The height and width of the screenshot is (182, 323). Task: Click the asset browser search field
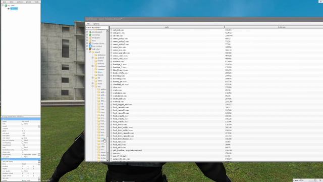pyautogui.click(x=97, y=27)
